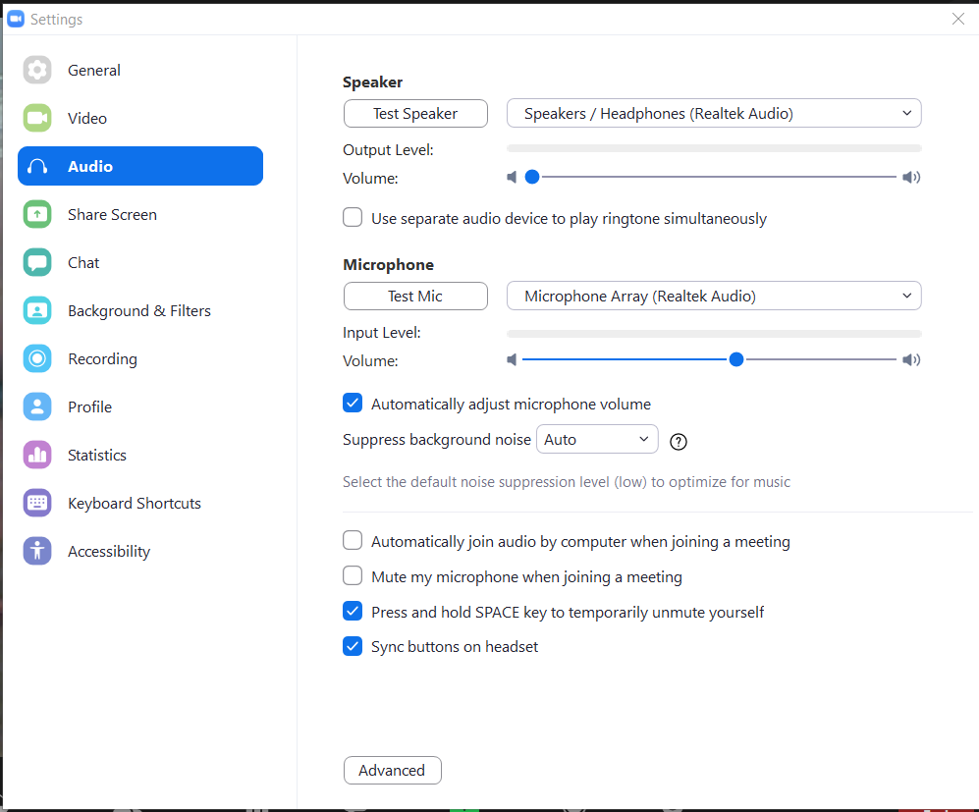Image resolution: width=979 pixels, height=812 pixels.
Task: Open Background & Filters icon
Action: tap(37, 310)
